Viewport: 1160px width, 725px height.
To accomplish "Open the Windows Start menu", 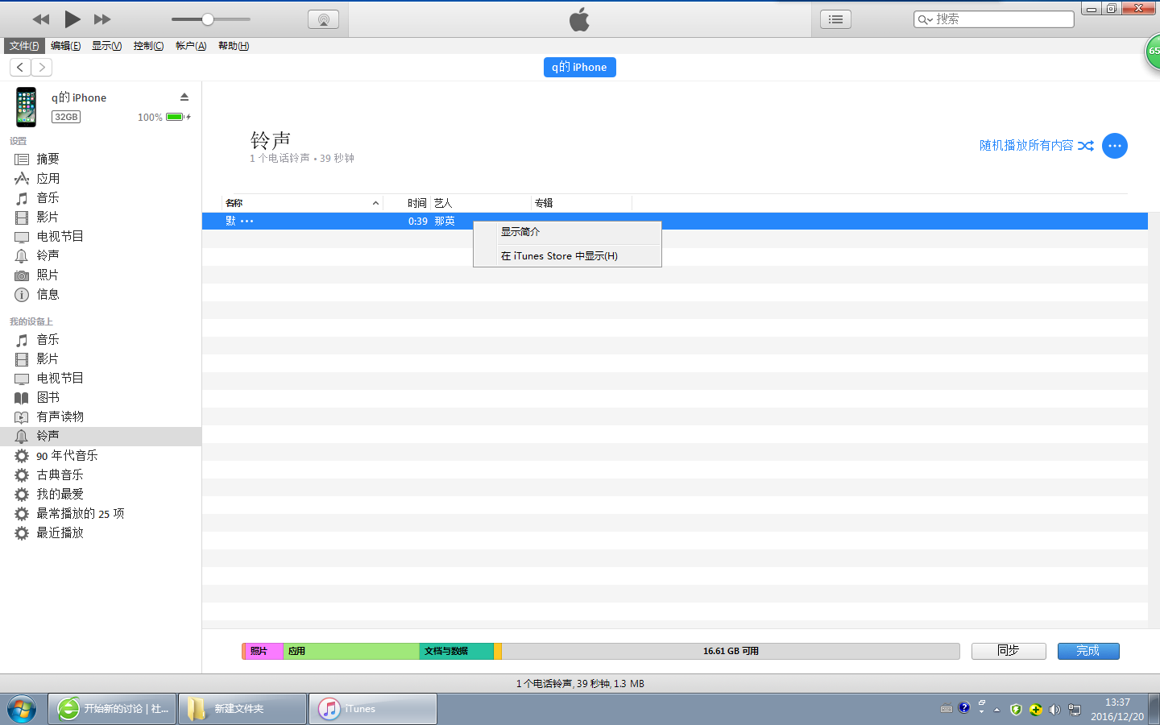I will [22, 709].
